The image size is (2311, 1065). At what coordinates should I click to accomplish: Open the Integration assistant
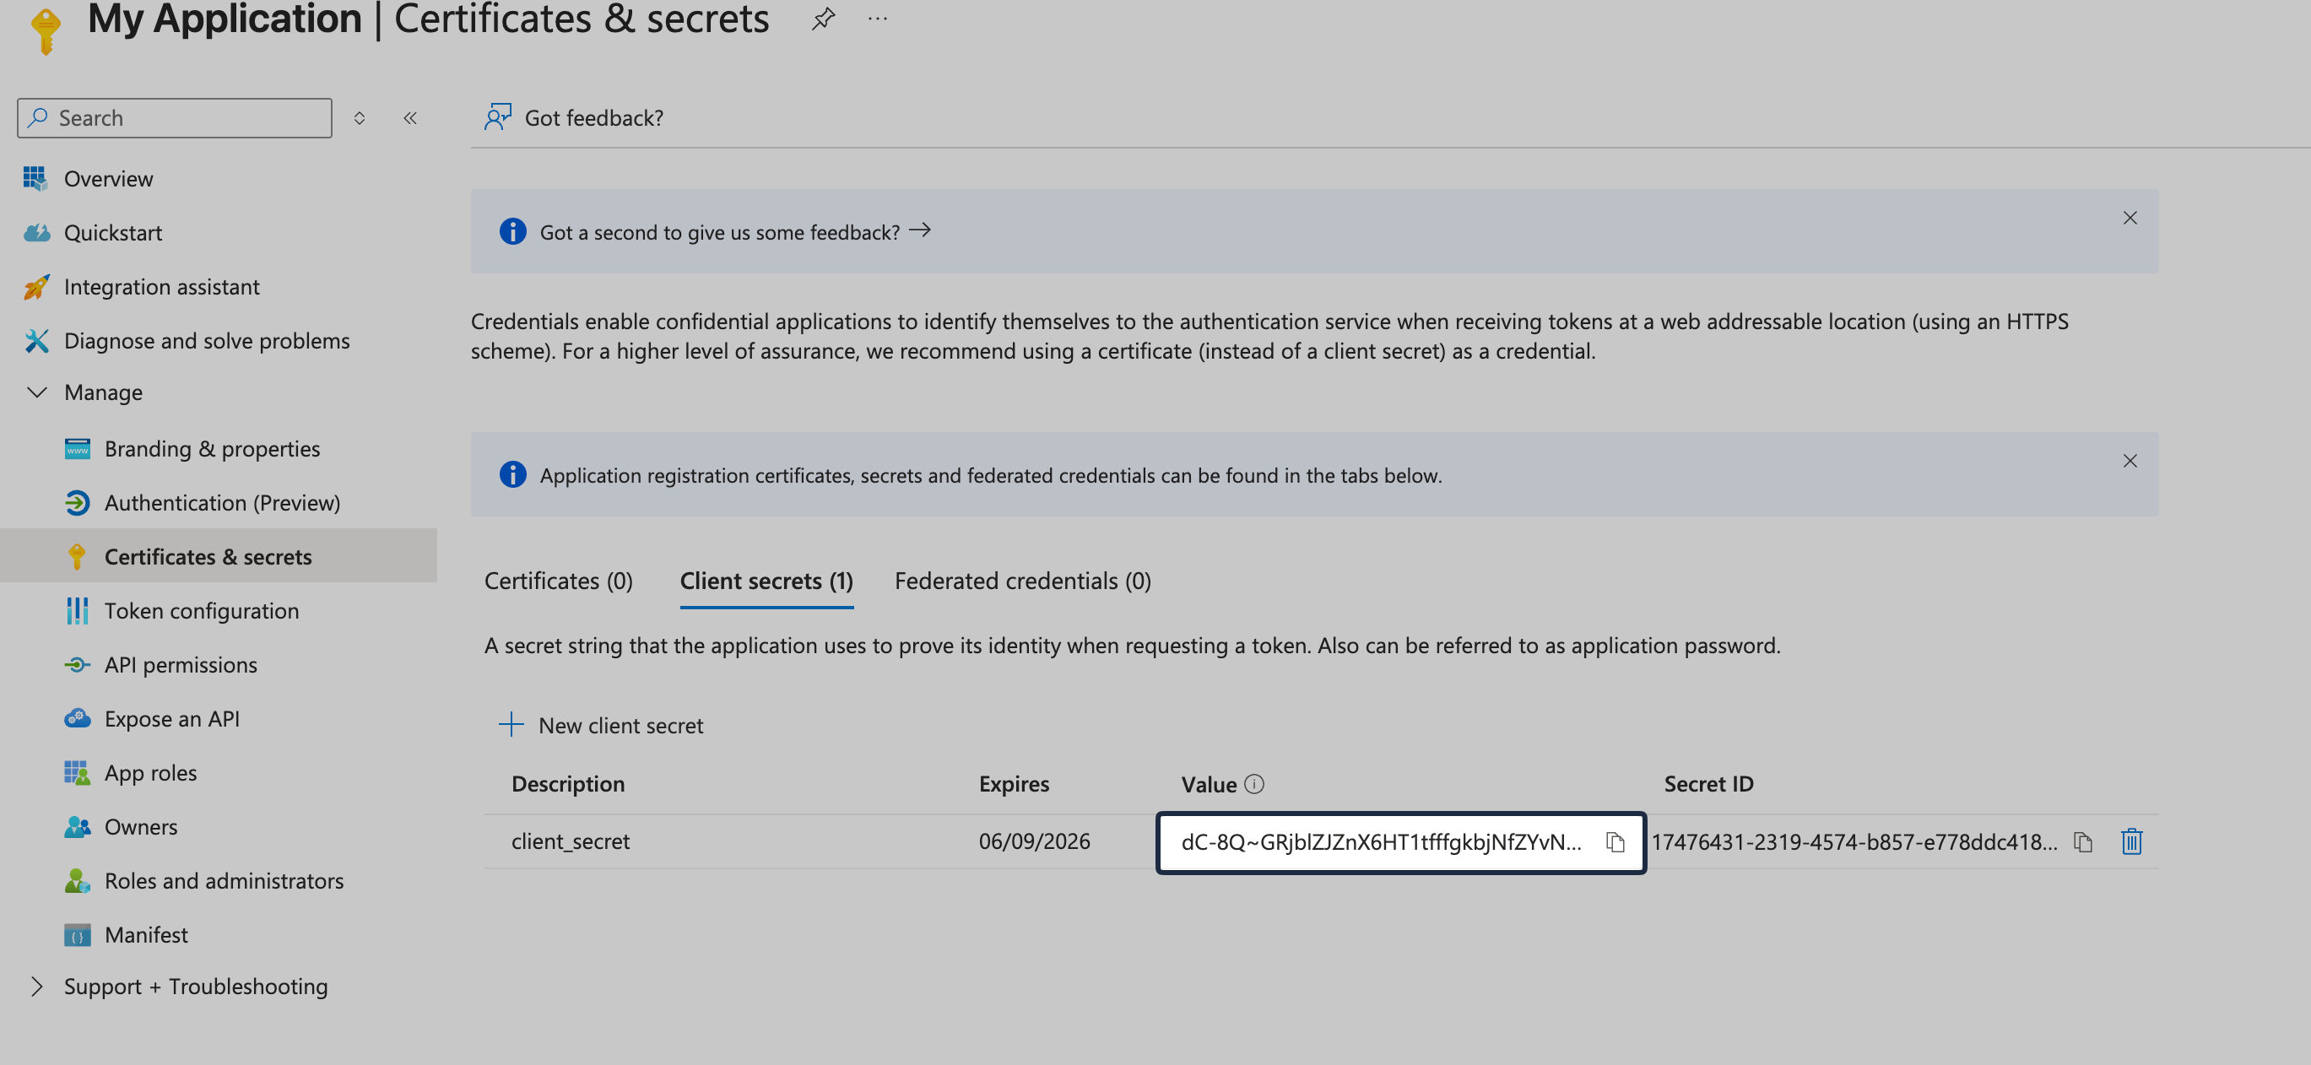tap(161, 286)
